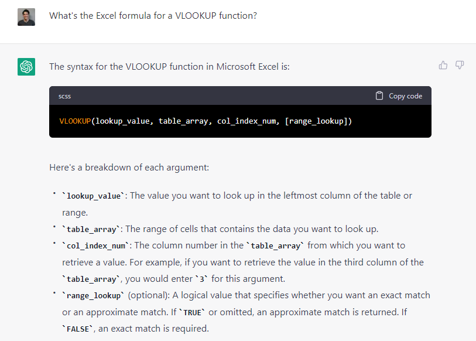This screenshot has width=476, height=341.
Task: Click the clipboard icon in the code block header
Action: (x=379, y=96)
